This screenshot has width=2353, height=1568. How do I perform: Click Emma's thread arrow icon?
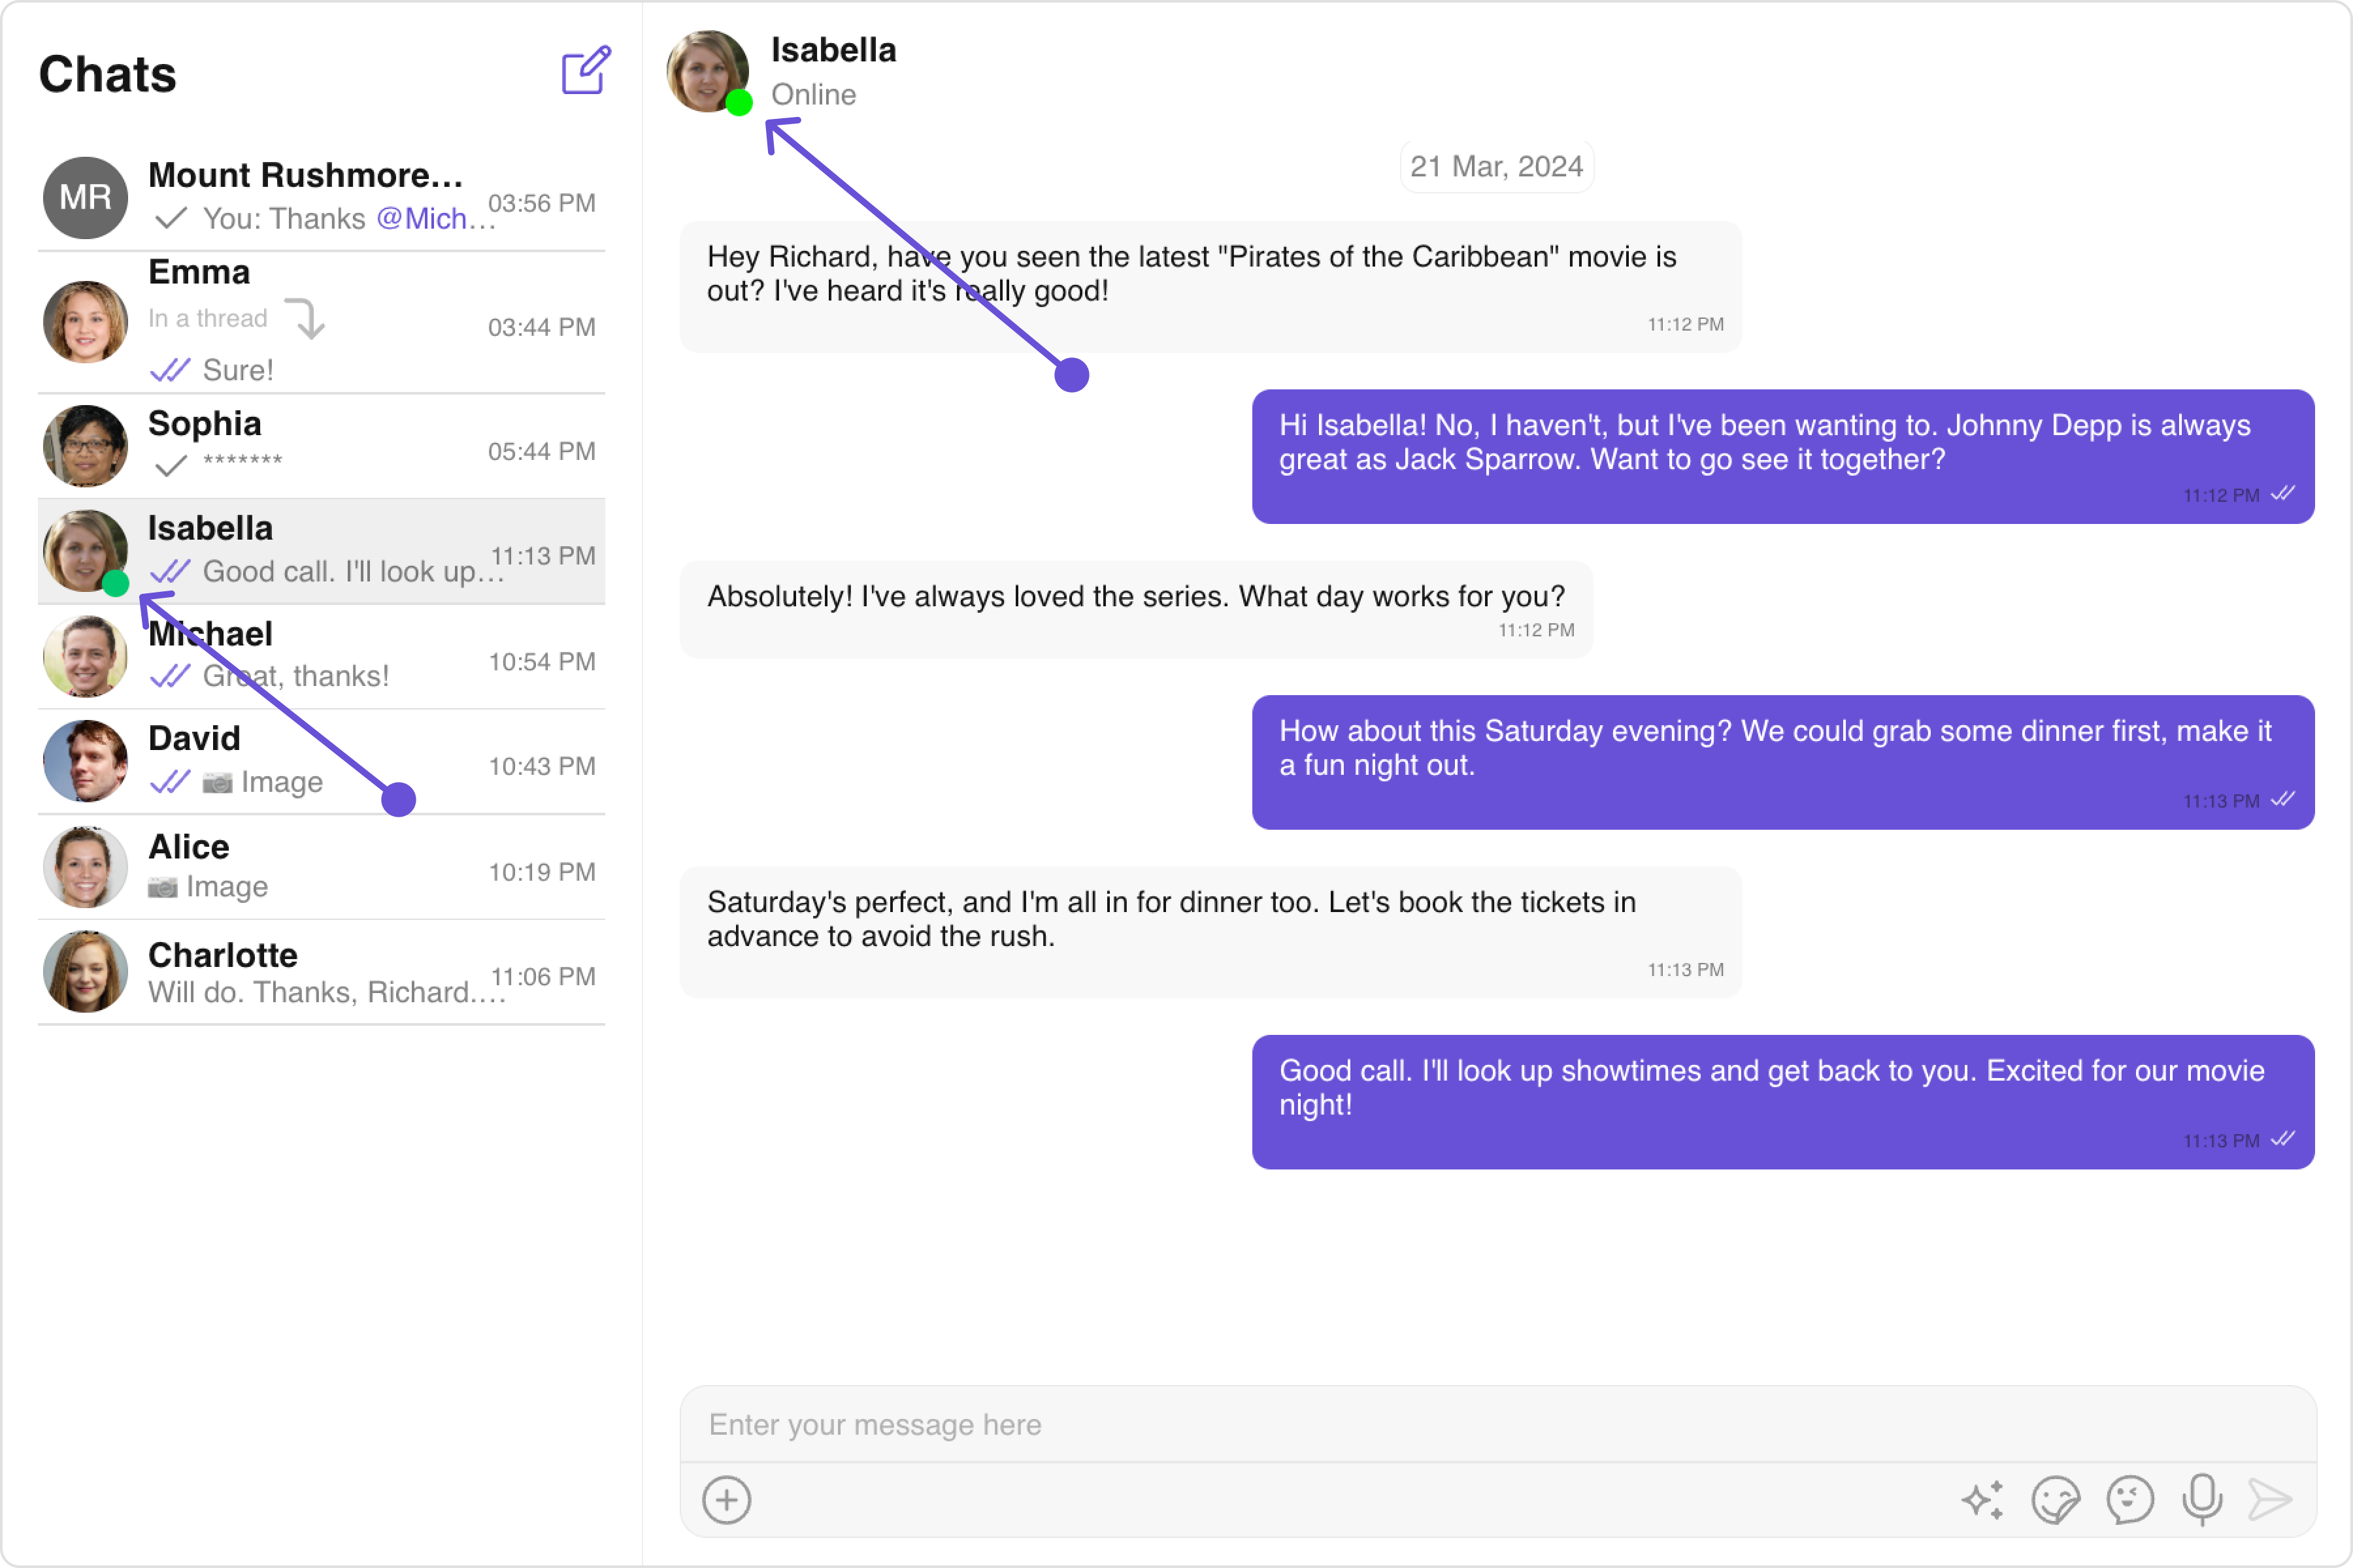(306, 319)
